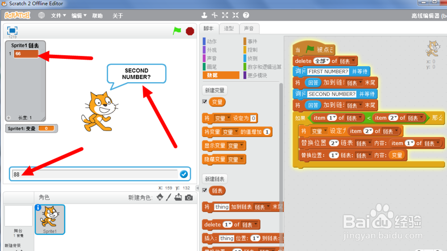Open 关于 menu item
Viewport: 447px width, 251px height.
[x=118, y=16]
